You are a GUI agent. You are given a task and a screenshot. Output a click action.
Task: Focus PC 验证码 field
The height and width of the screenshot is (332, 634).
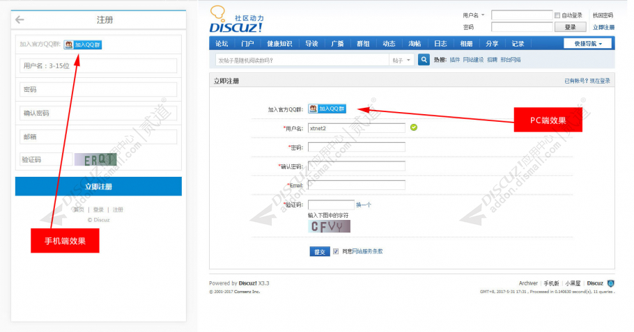331,205
